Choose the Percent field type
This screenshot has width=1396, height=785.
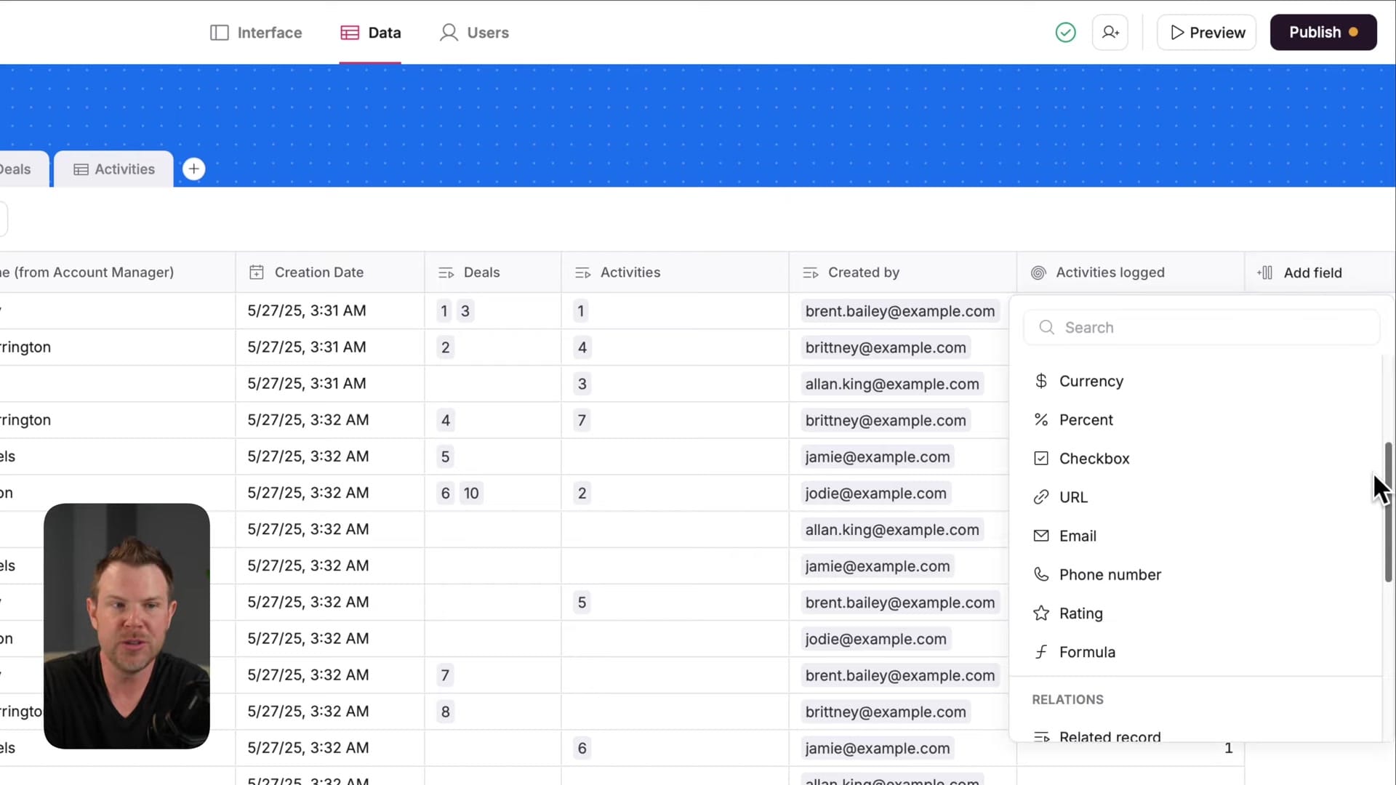click(x=1202, y=420)
